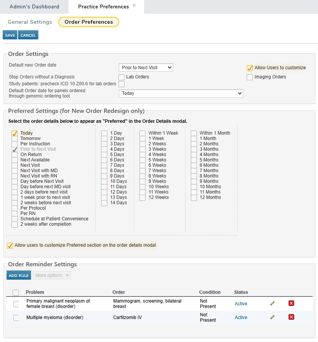This screenshot has width=318, height=342.
Task: Open the Default new Order date dropdown
Action: pos(146,67)
